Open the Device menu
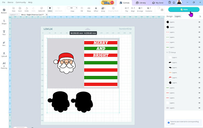Screen dimensions: 203x128 10,2
